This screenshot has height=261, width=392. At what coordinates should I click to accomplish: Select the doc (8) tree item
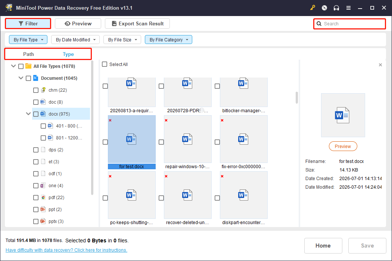pyautogui.click(x=56, y=102)
